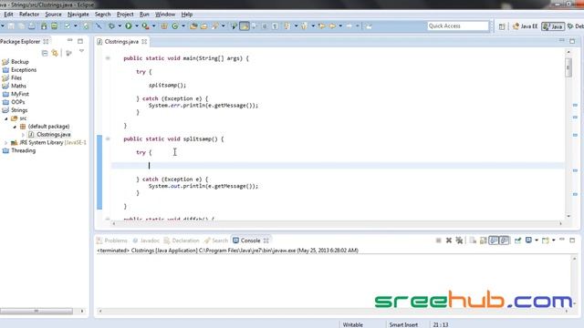Maximize the Console panel view
584x328 pixels.
[572, 241]
